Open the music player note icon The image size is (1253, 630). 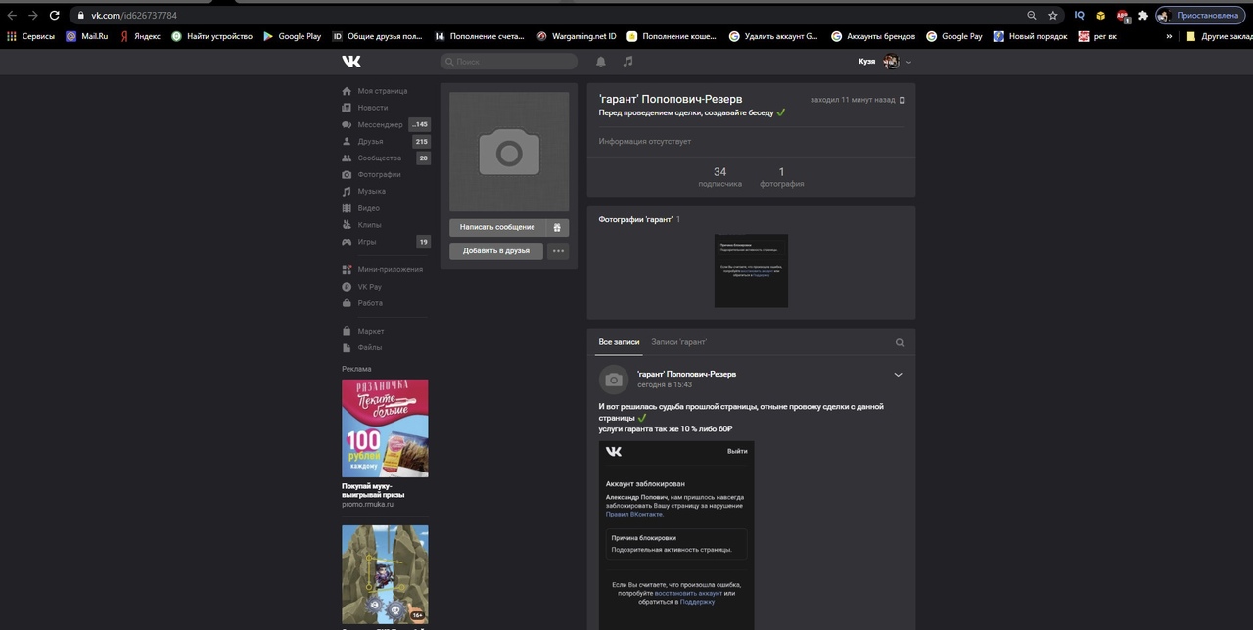point(628,62)
